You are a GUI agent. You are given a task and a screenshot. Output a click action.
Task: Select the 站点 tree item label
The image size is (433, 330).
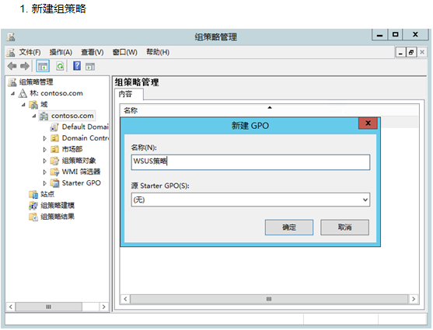pos(47,194)
